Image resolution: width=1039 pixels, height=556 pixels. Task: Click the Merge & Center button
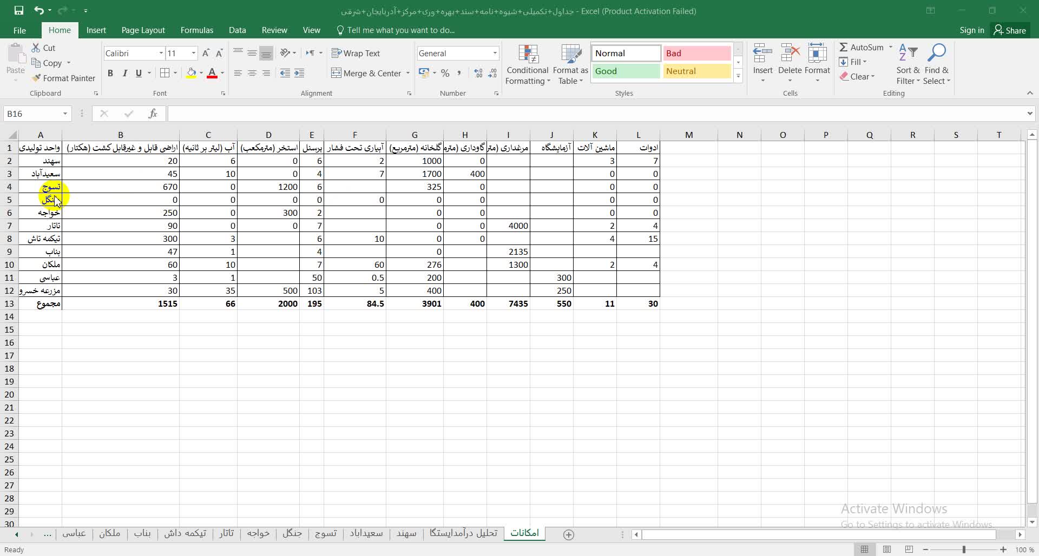pos(366,73)
